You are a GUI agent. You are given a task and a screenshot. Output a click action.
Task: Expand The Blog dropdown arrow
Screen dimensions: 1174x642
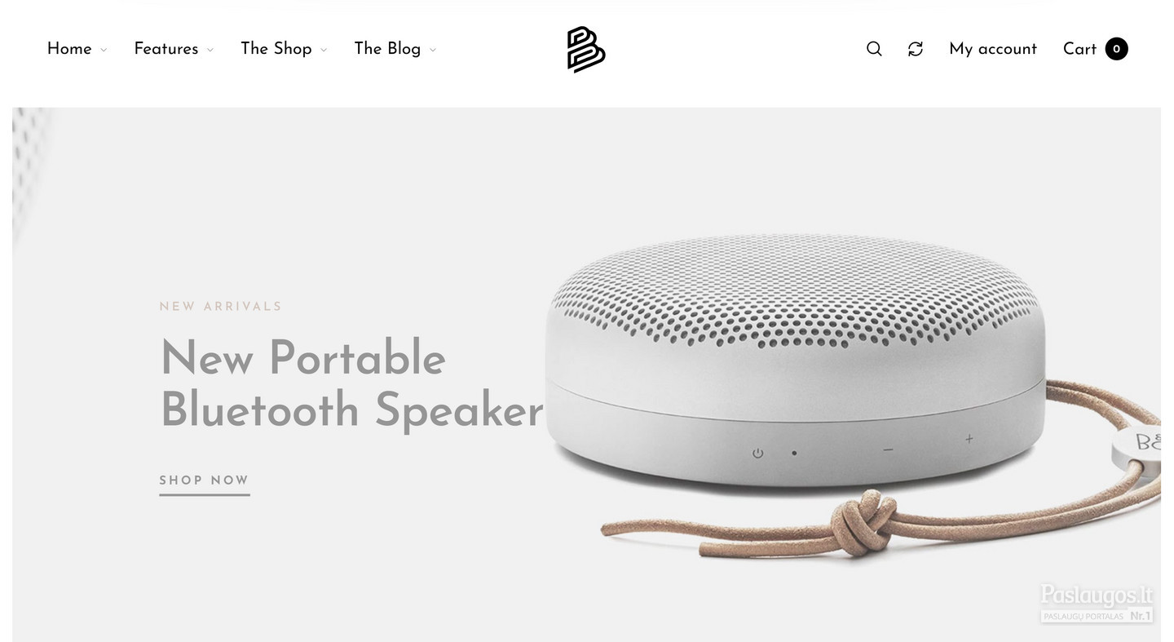433,50
